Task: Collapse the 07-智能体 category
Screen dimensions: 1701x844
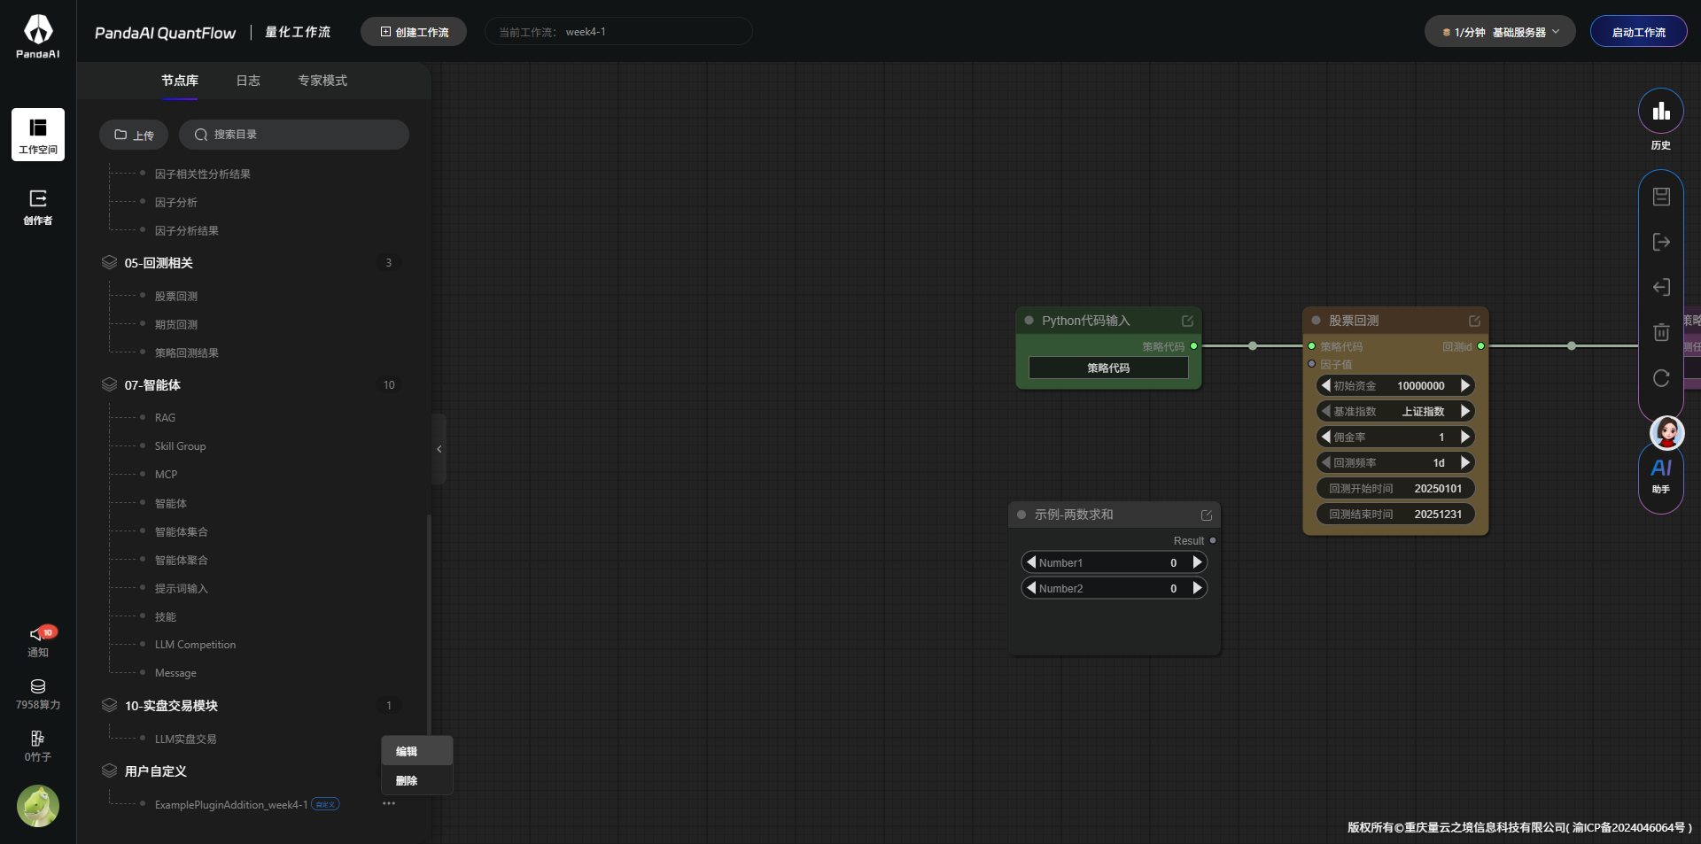Action: coord(152,385)
